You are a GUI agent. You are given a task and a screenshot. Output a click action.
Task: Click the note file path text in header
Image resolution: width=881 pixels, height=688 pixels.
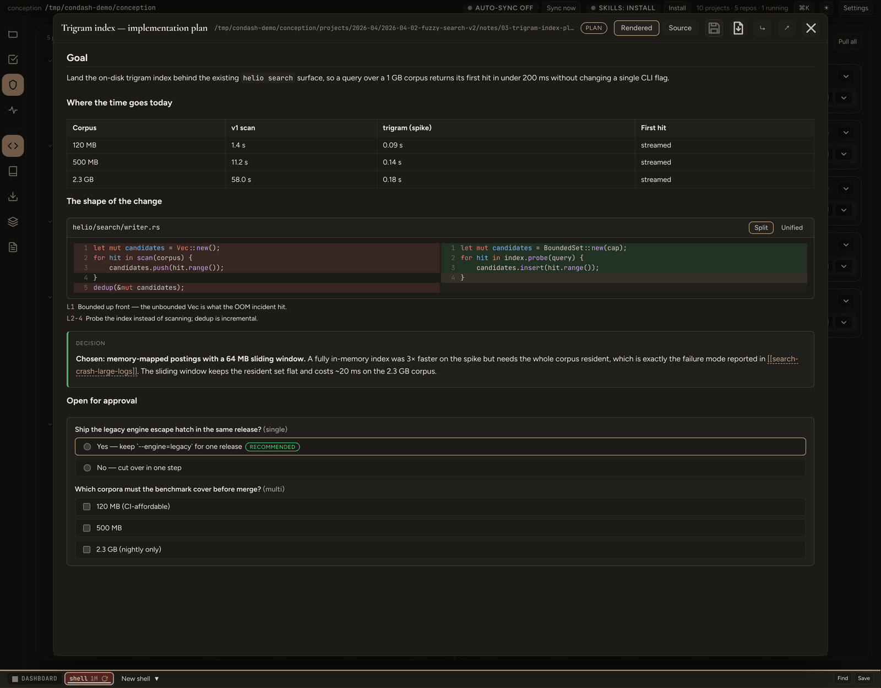pos(394,28)
